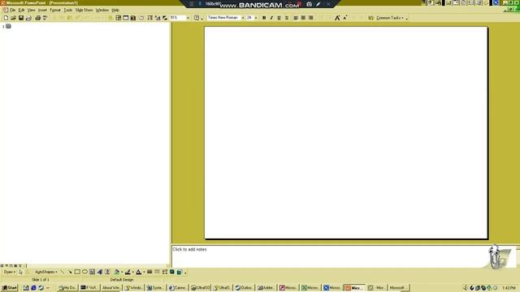The width and height of the screenshot is (520, 292).
Task: Click slide 1 icon in outline pane
Action: click(8, 26)
